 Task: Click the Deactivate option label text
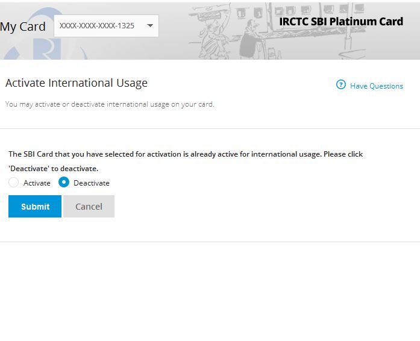coord(92,183)
